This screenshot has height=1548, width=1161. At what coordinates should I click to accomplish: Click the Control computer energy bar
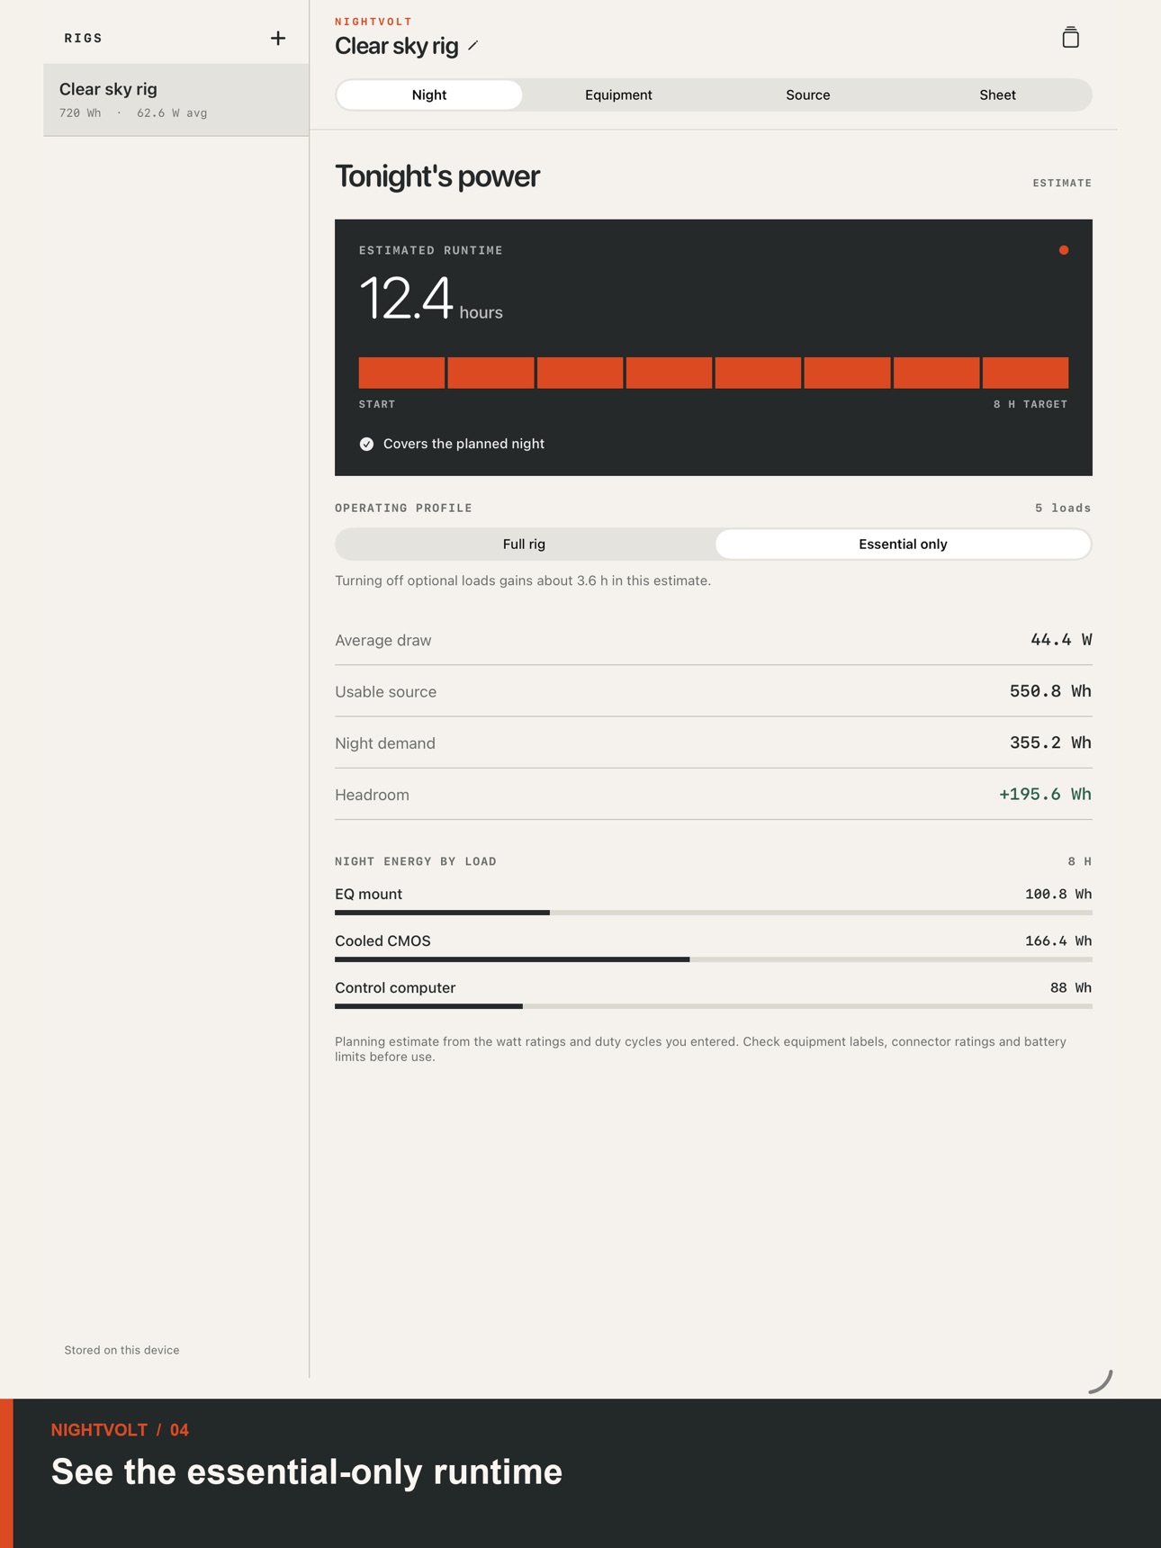click(714, 1006)
